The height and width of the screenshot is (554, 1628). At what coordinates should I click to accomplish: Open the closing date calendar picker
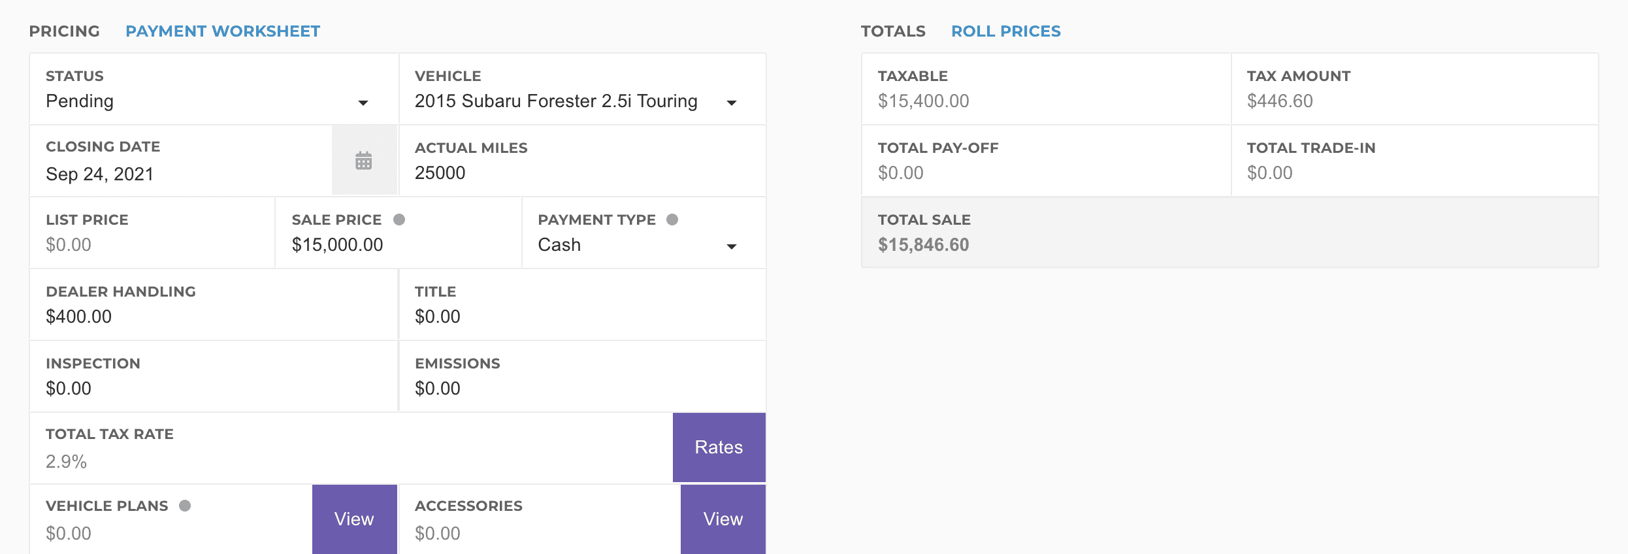364,161
